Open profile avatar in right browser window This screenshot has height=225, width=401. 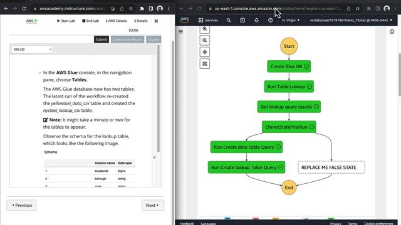pos(387,8)
